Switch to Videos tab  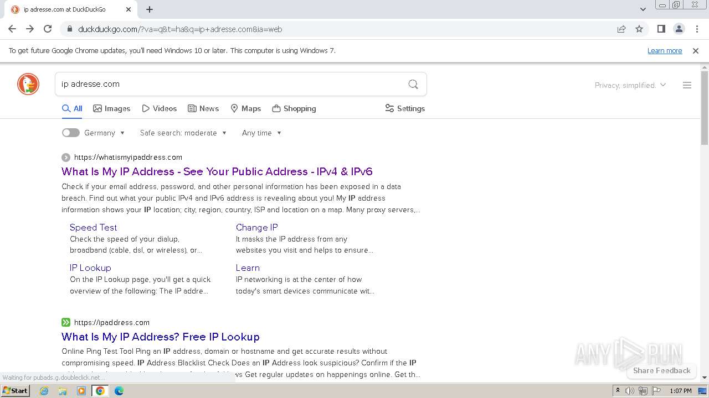click(159, 108)
